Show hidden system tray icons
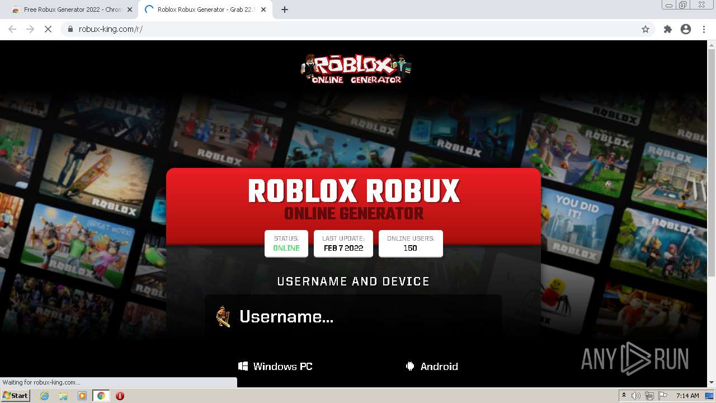This screenshot has width=716, height=403. pos(624,395)
